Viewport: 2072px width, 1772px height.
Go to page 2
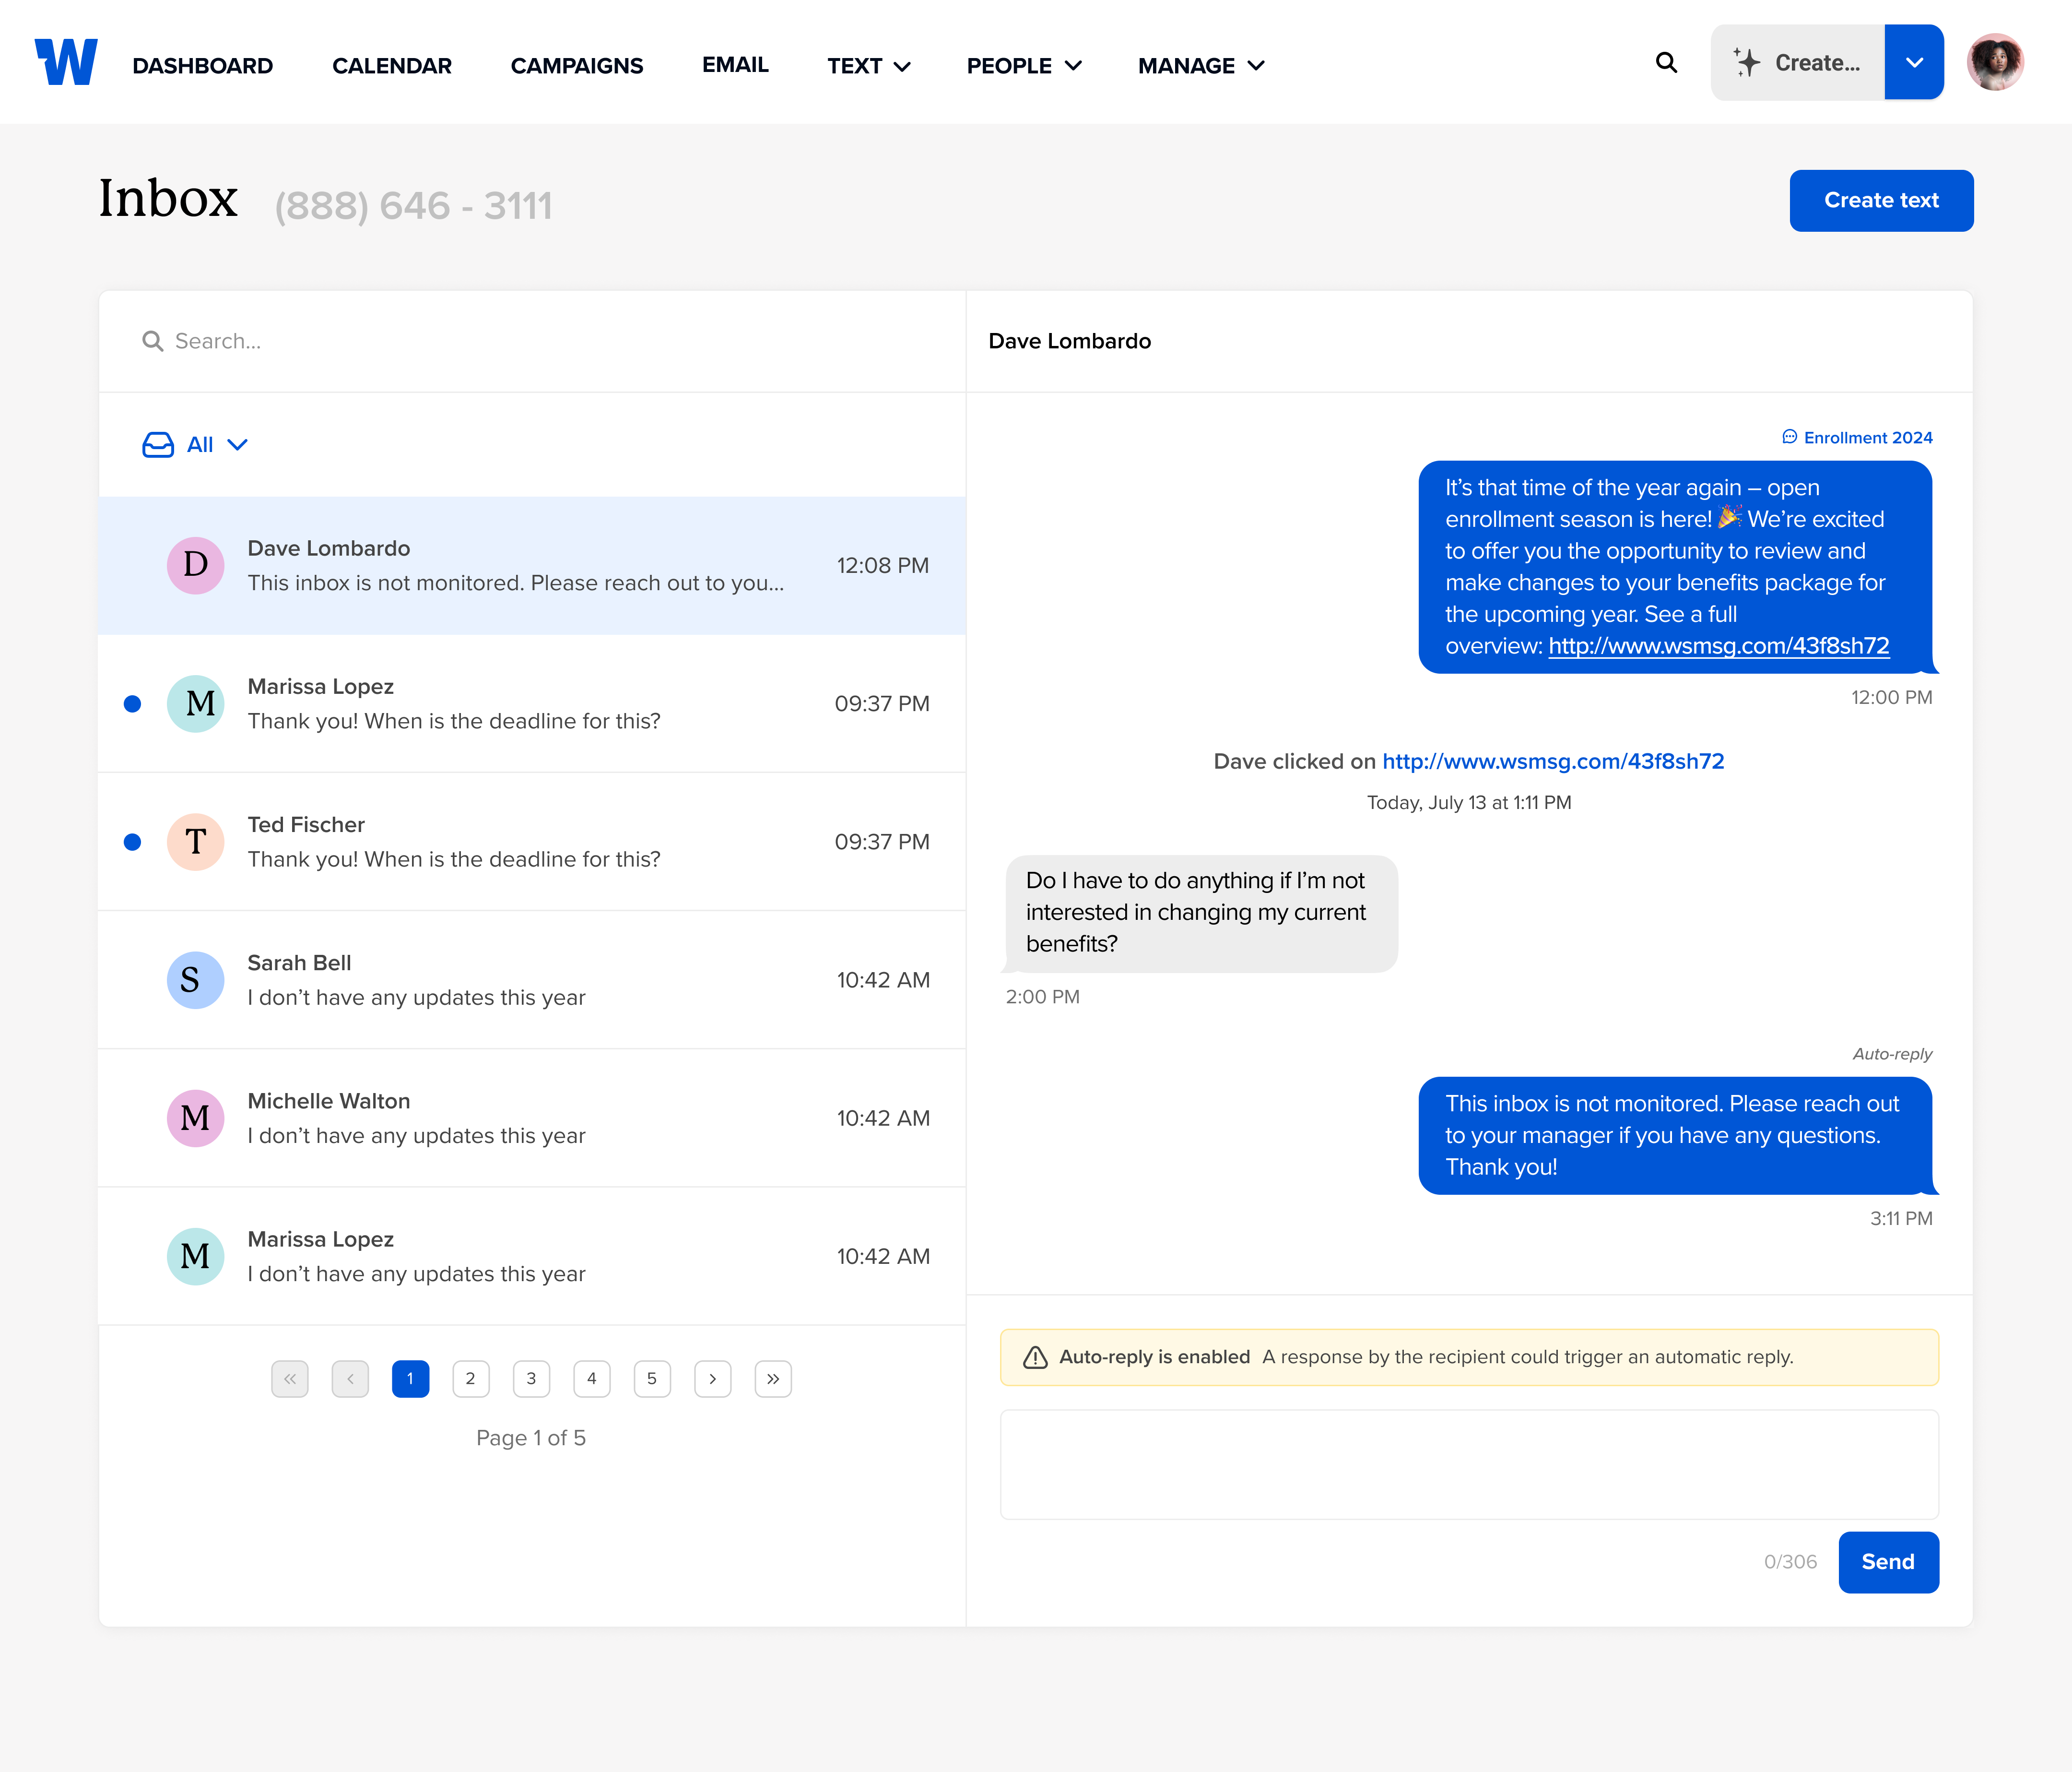pos(471,1379)
